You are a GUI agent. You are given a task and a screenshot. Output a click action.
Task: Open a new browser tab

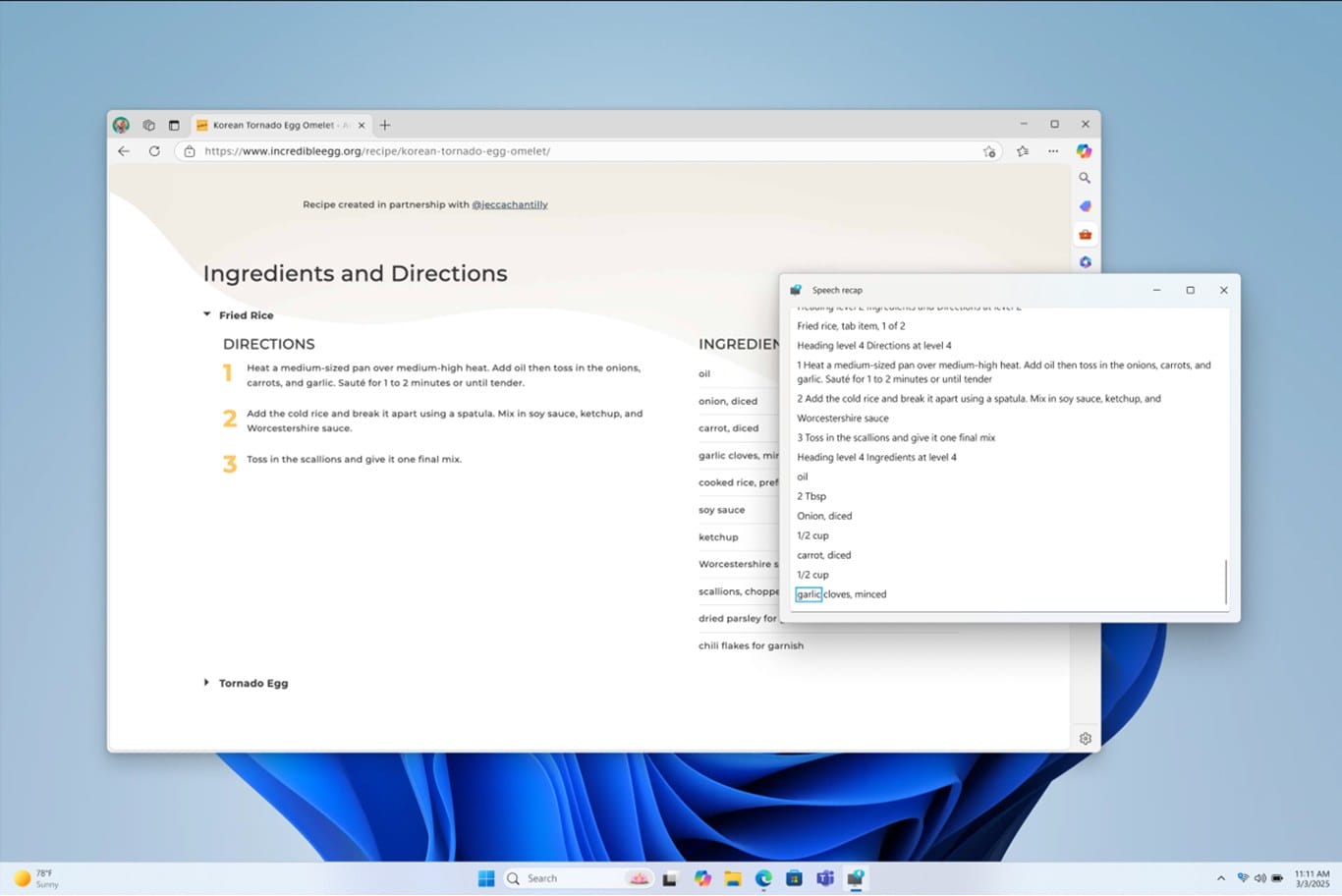(384, 125)
